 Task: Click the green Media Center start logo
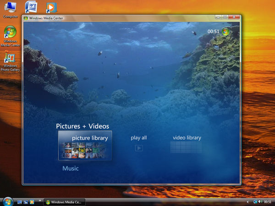225,32
